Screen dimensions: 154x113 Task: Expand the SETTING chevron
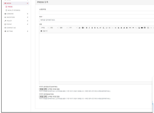click(x=27, y=31)
